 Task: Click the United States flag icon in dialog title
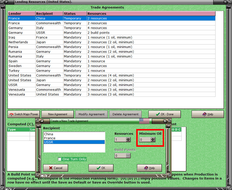tap(144, 121)
